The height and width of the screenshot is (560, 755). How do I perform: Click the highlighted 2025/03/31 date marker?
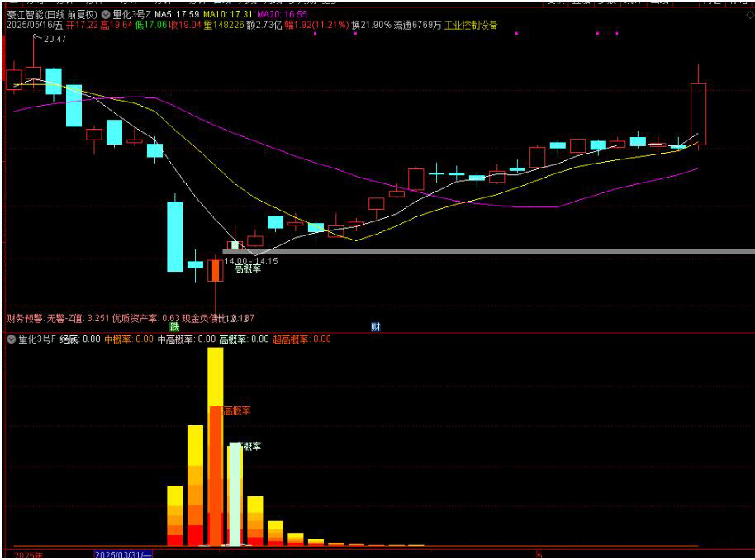123,555
